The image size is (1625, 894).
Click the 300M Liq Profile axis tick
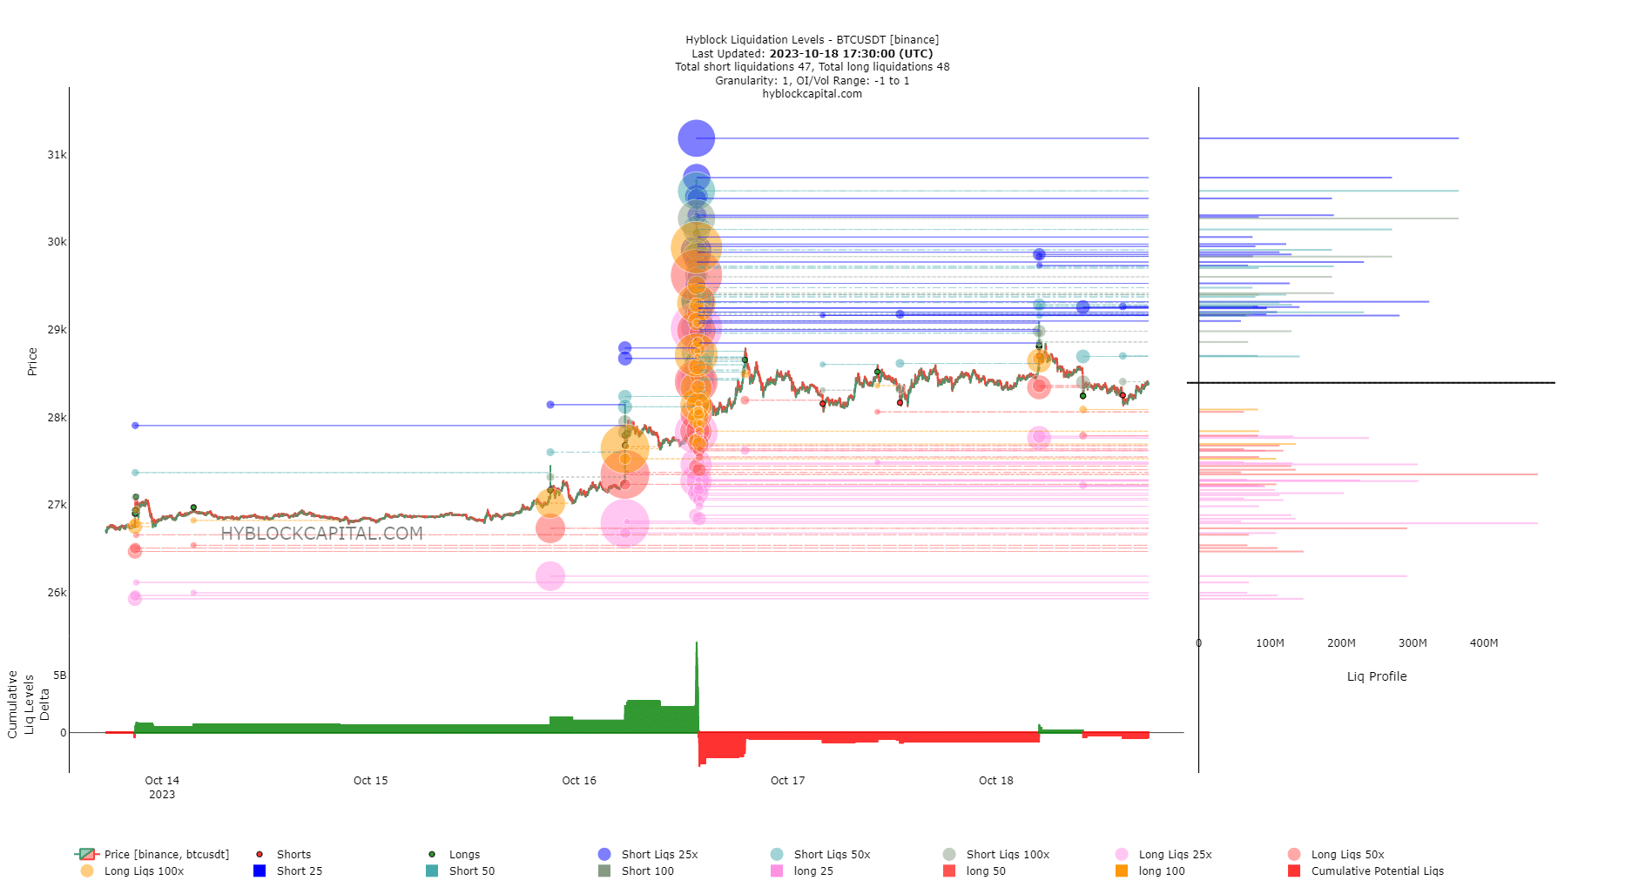coord(1413,643)
